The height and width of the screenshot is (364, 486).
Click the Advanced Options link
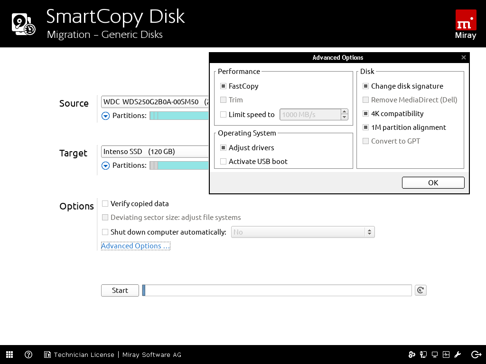point(135,246)
